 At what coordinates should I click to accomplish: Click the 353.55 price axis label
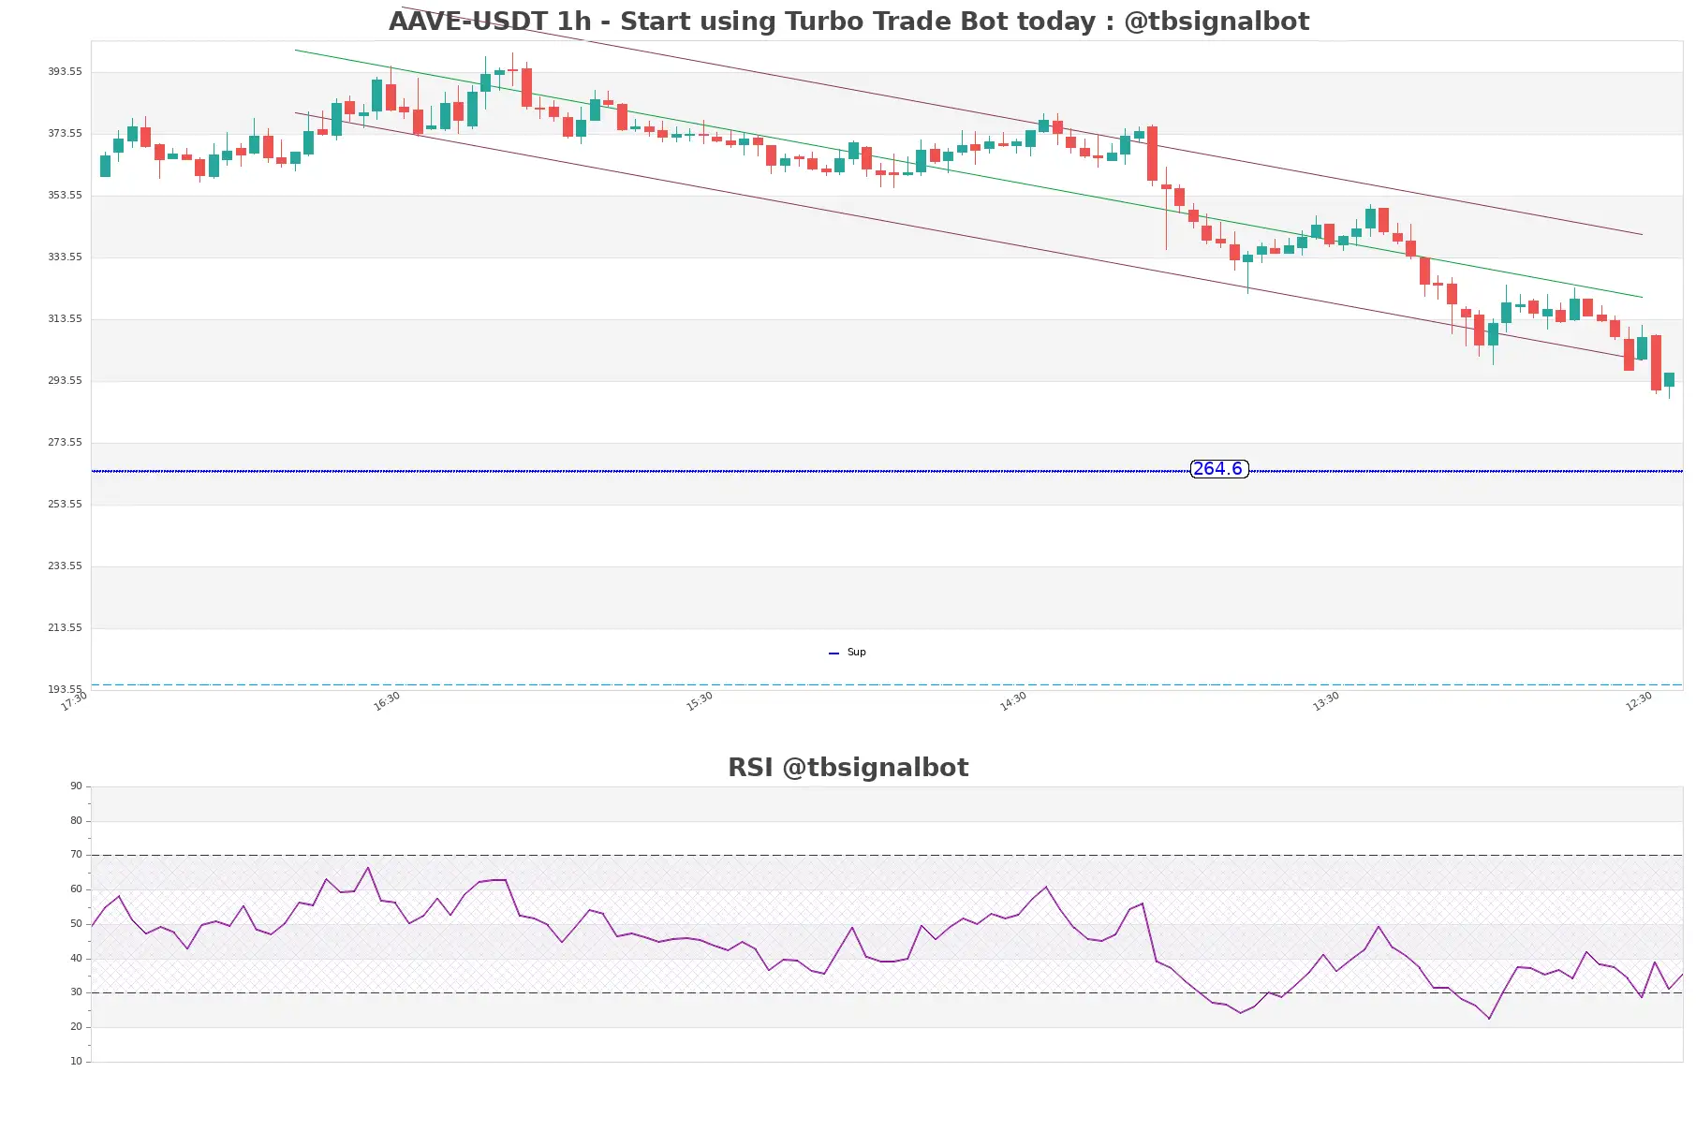[65, 196]
